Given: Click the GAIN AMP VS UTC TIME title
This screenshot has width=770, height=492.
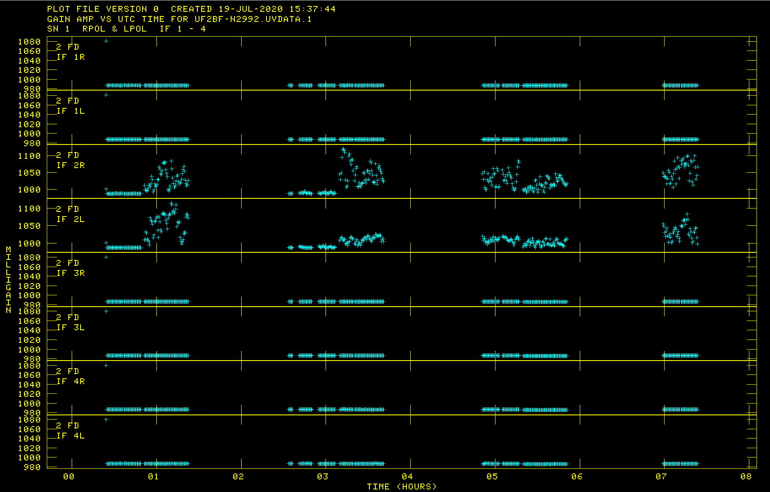Looking at the screenshot, I should [179, 19].
